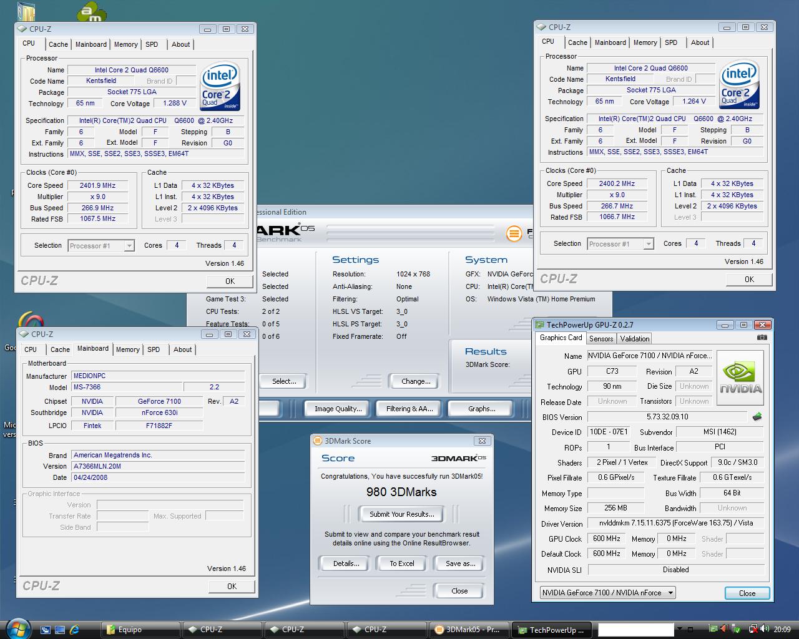Viewport: 799px width, 639px height.
Task: Click the orange 3DMark05 round logo icon
Action: [x=514, y=233]
